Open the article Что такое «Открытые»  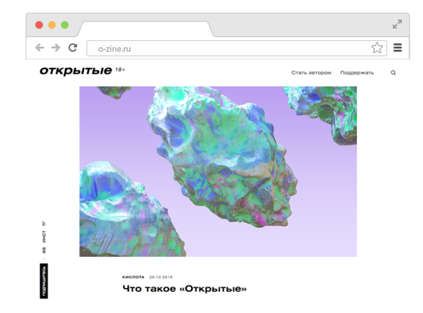click(x=184, y=289)
